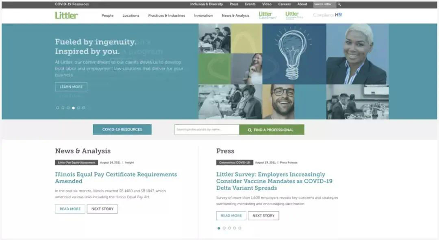Open the Events link
The width and height of the screenshot is (439, 240).
pos(250,4)
